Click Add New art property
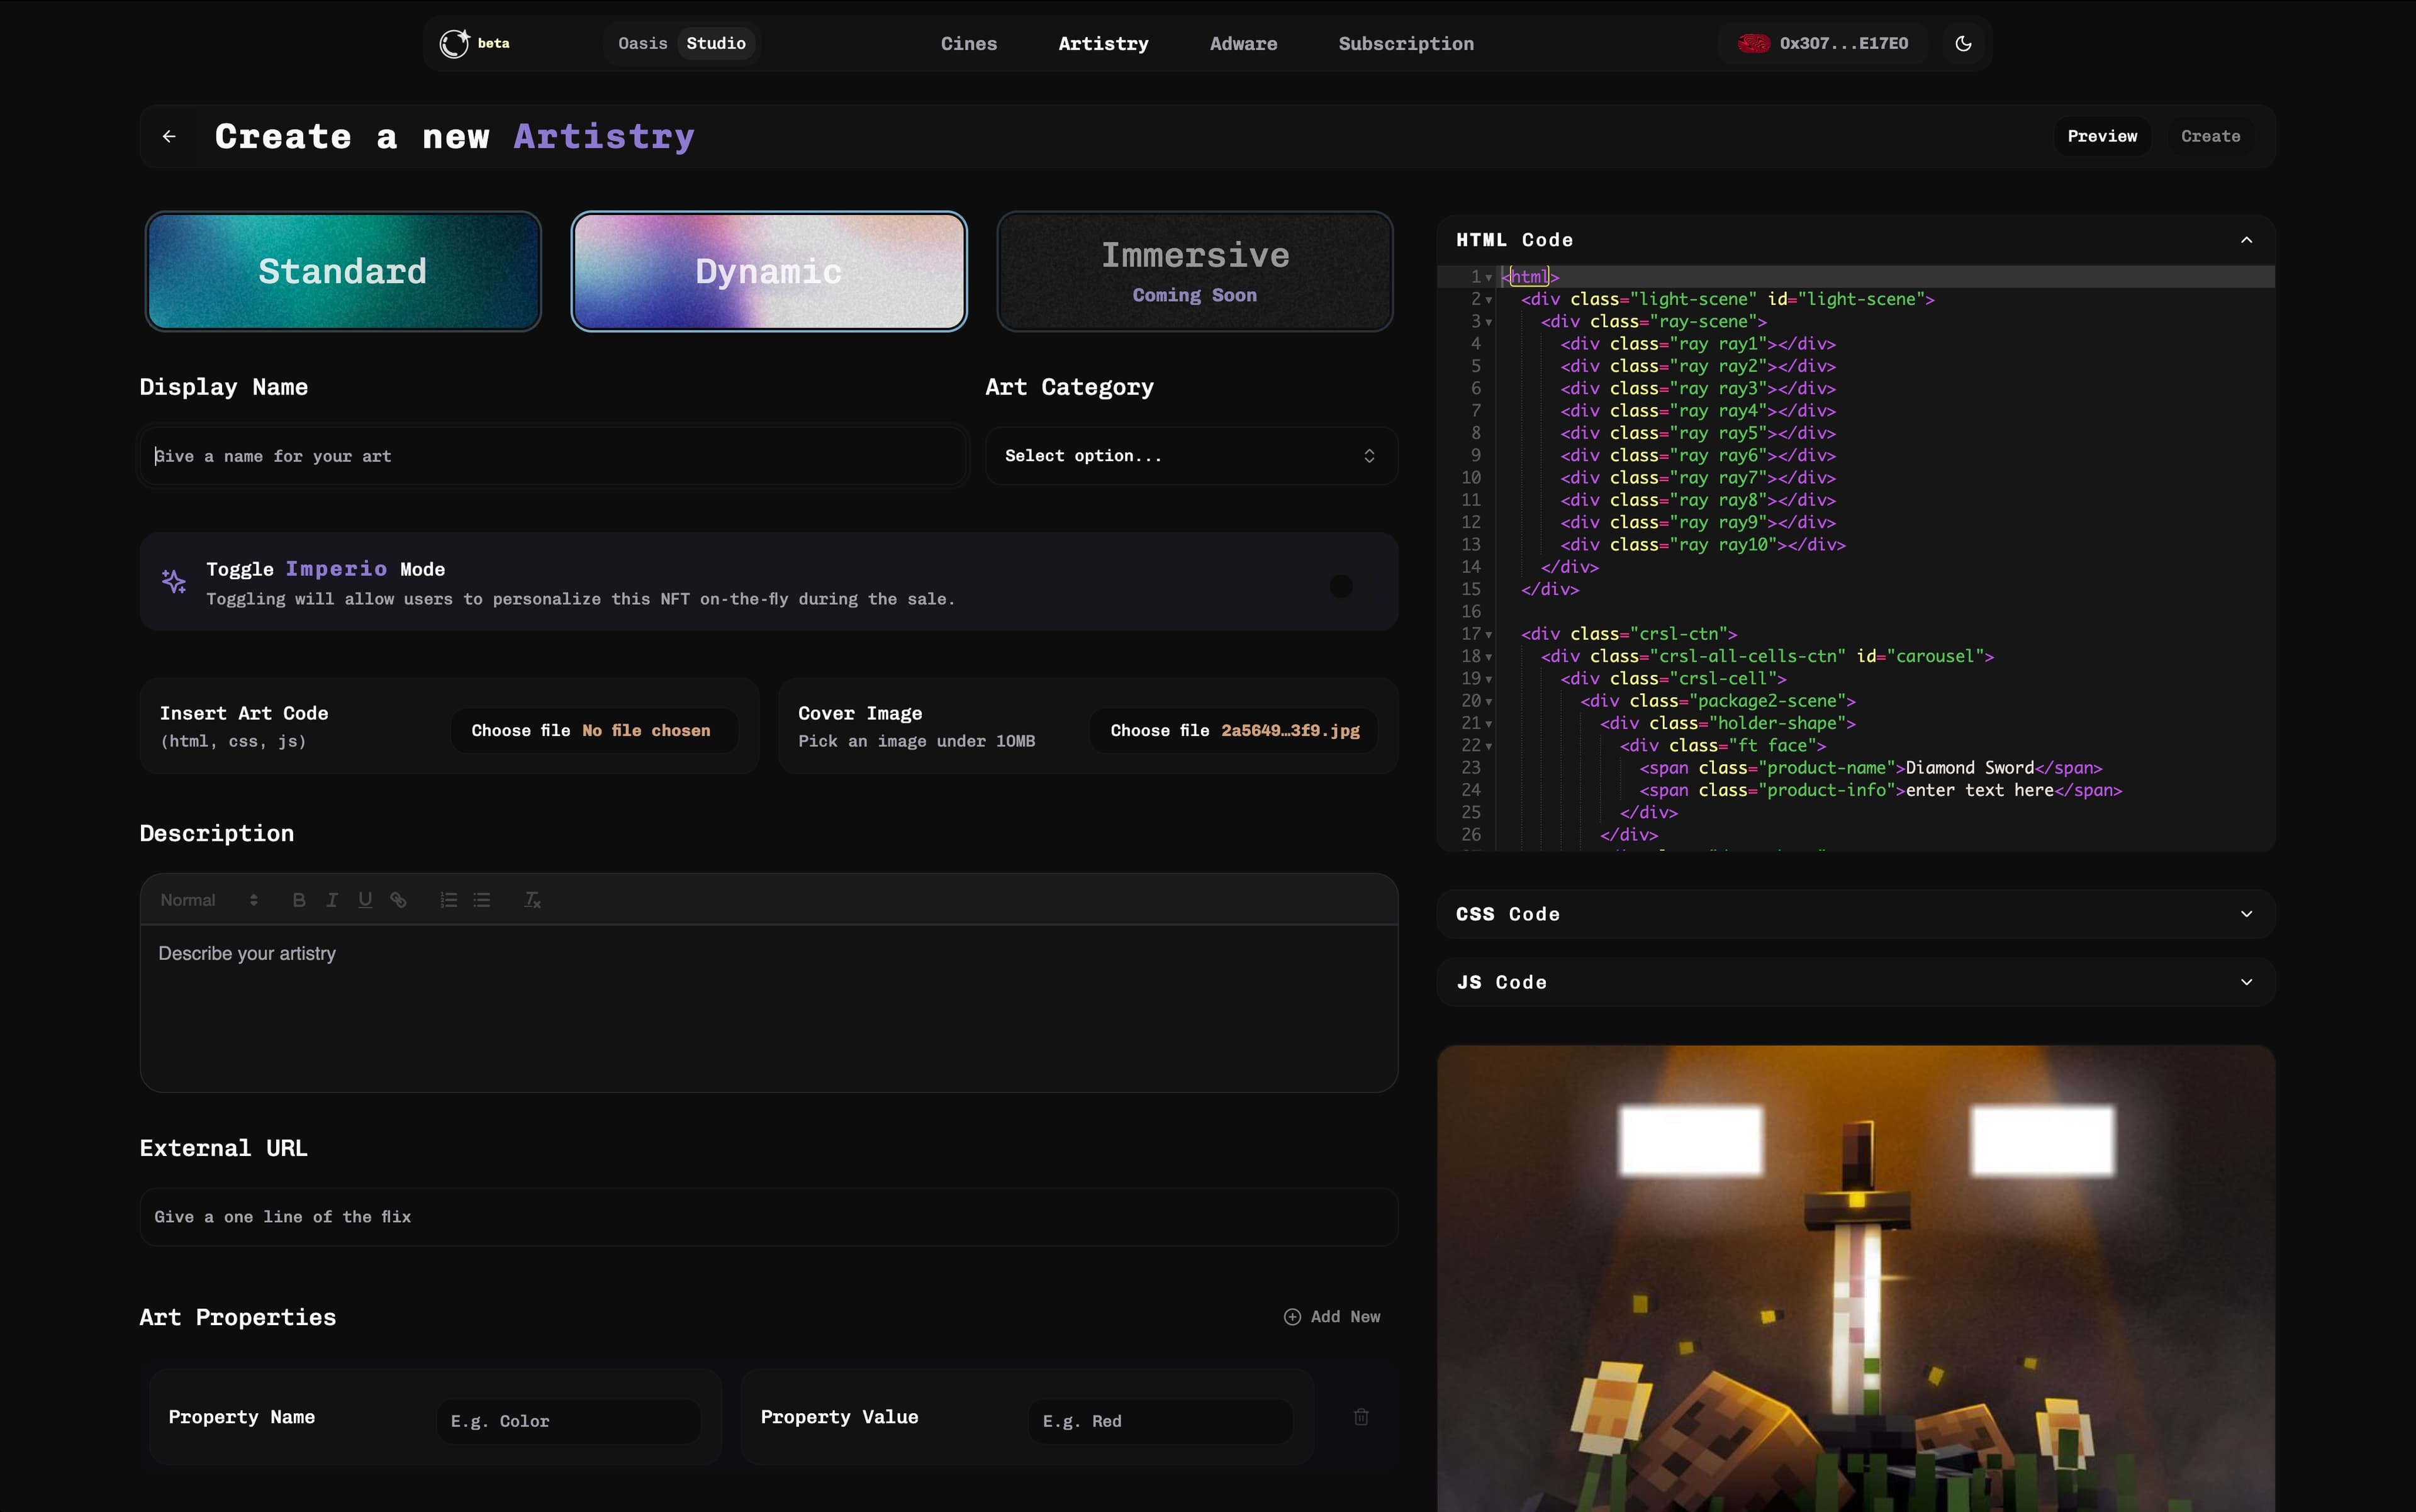The width and height of the screenshot is (2416, 1512). coord(1331,1317)
